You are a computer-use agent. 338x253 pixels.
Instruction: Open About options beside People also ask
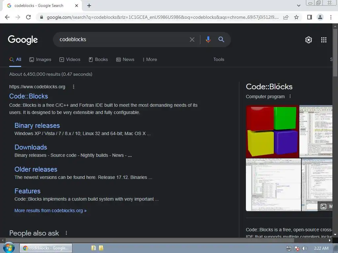point(66,233)
